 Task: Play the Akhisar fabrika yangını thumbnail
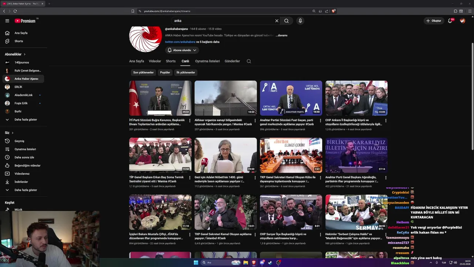(x=226, y=98)
